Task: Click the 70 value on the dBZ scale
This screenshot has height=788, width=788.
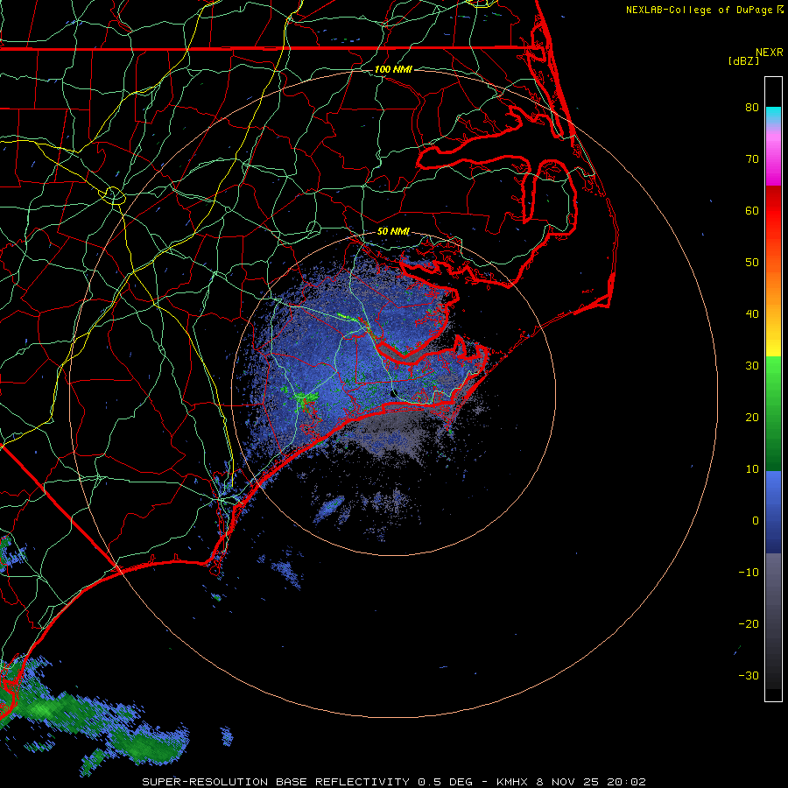Action: click(752, 158)
